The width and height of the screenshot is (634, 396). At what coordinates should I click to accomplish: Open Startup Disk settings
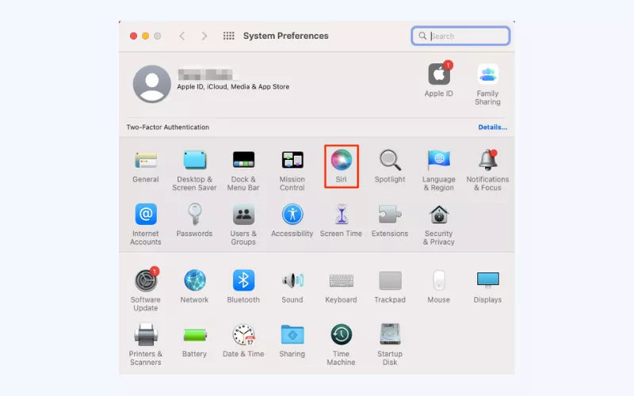pos(390,345)
